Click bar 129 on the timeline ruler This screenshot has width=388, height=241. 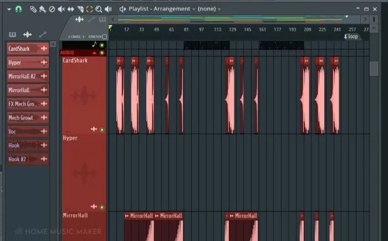(x=232, y=29)
